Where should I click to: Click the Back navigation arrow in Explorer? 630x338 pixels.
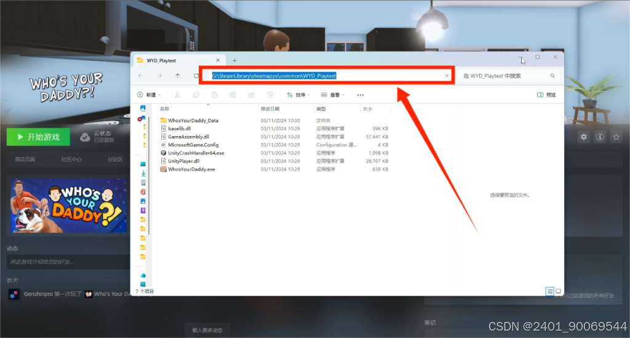coord(141,76)
